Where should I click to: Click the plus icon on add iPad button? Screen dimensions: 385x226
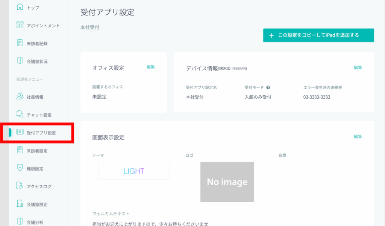[271, 35]
